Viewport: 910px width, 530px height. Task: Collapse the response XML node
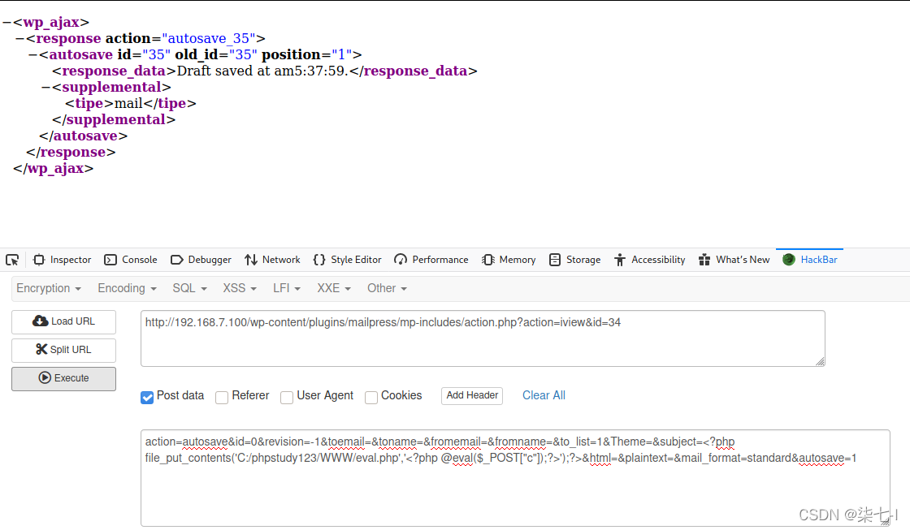19,39
